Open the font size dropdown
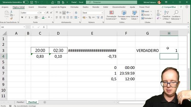The height and width of the screenshot is (107, 191). pos(44,13)
